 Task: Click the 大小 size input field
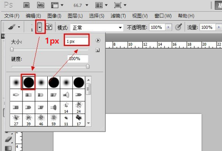click(77, 42)
